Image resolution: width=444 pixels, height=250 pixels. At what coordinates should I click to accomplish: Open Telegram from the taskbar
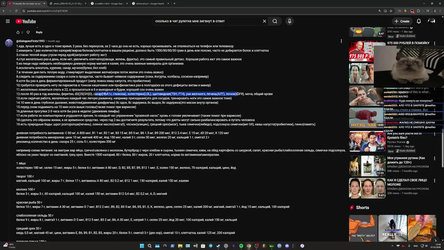click(211, 246)
